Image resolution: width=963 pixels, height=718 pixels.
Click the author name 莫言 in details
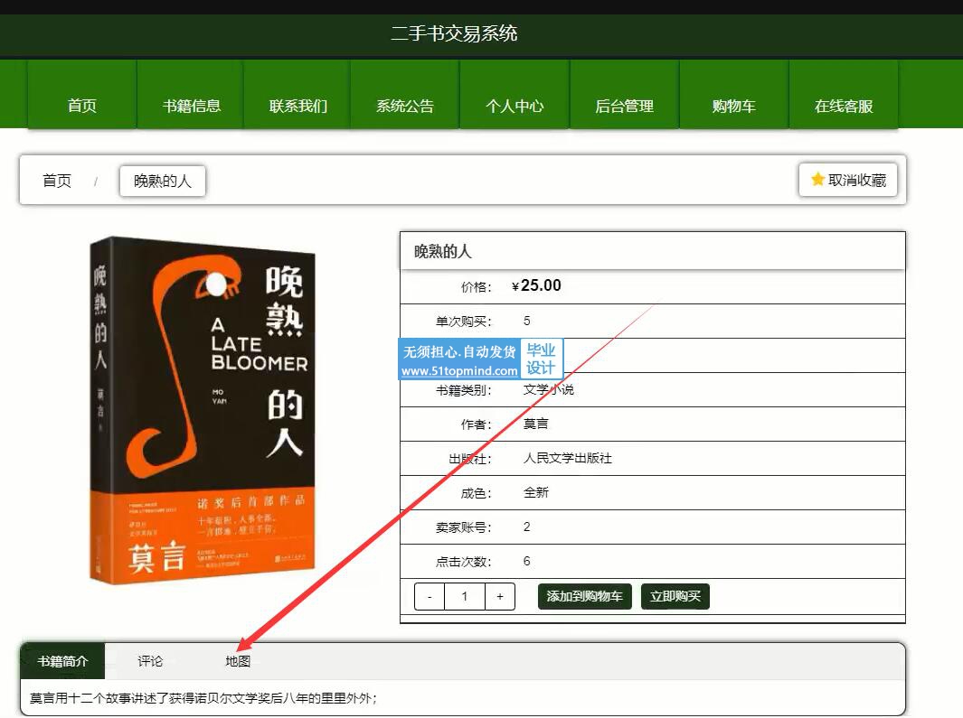point(535,424)
